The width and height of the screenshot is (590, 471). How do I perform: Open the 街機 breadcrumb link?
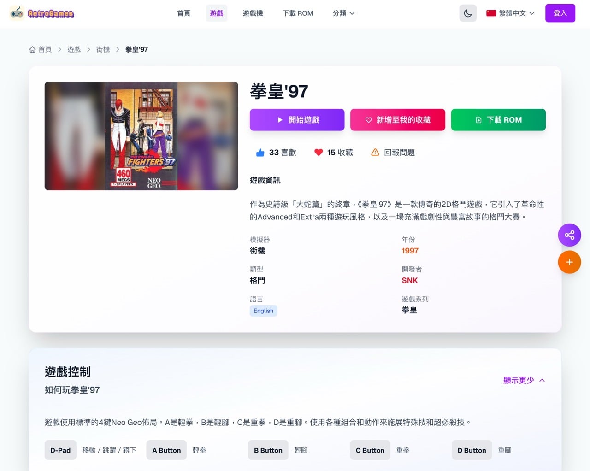(x=103, y=49)
